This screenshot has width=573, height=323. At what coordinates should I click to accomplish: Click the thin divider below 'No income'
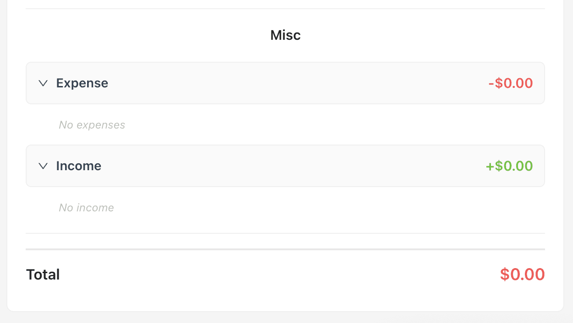click(x=285, y=233)
